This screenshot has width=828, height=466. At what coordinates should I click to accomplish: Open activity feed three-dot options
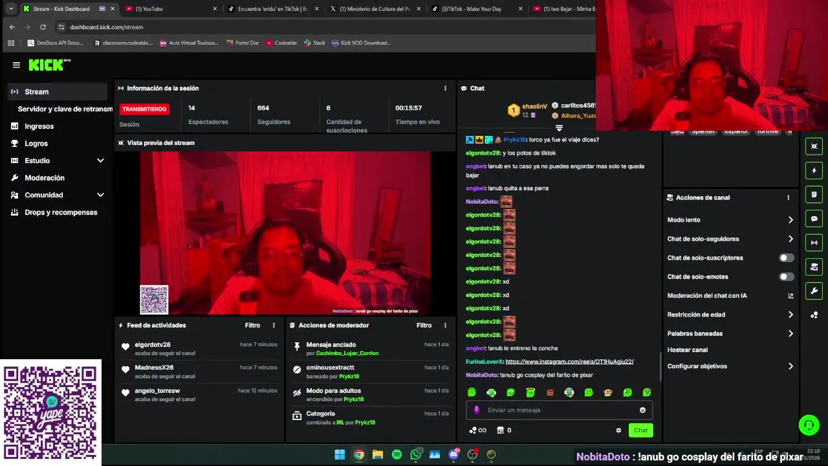point(274,326)
